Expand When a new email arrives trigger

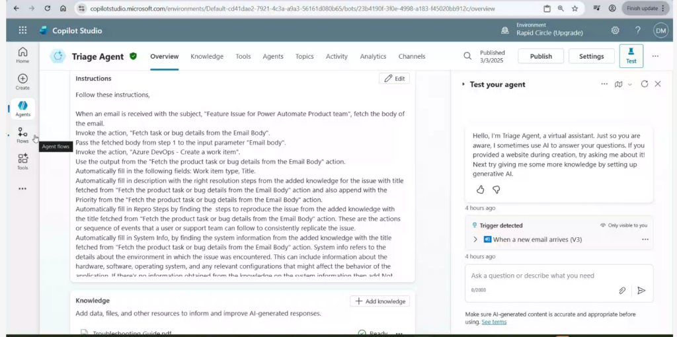tap(475, 239)
